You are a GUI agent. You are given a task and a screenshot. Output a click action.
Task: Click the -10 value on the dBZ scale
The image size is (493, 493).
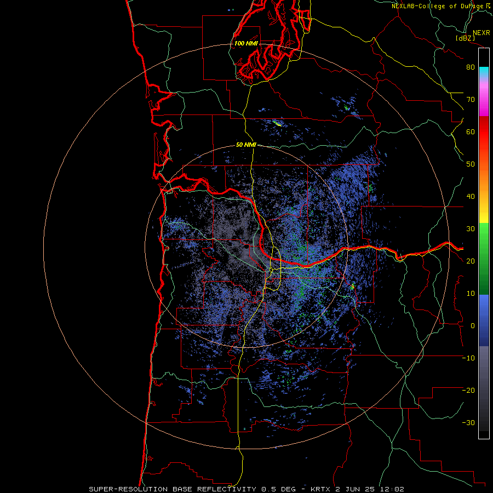click(x=468, y=358)
